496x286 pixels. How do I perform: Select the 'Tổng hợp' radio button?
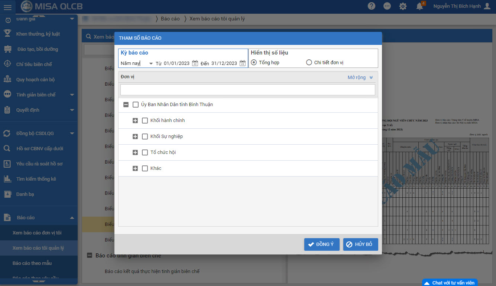click(254, 63)
